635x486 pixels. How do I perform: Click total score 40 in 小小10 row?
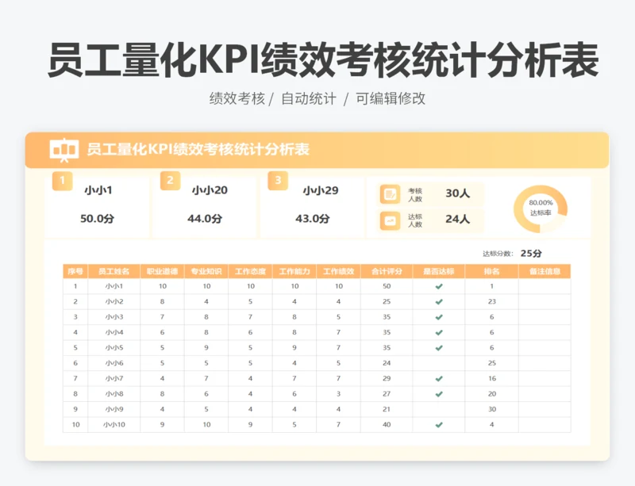(x=387, y=424)
